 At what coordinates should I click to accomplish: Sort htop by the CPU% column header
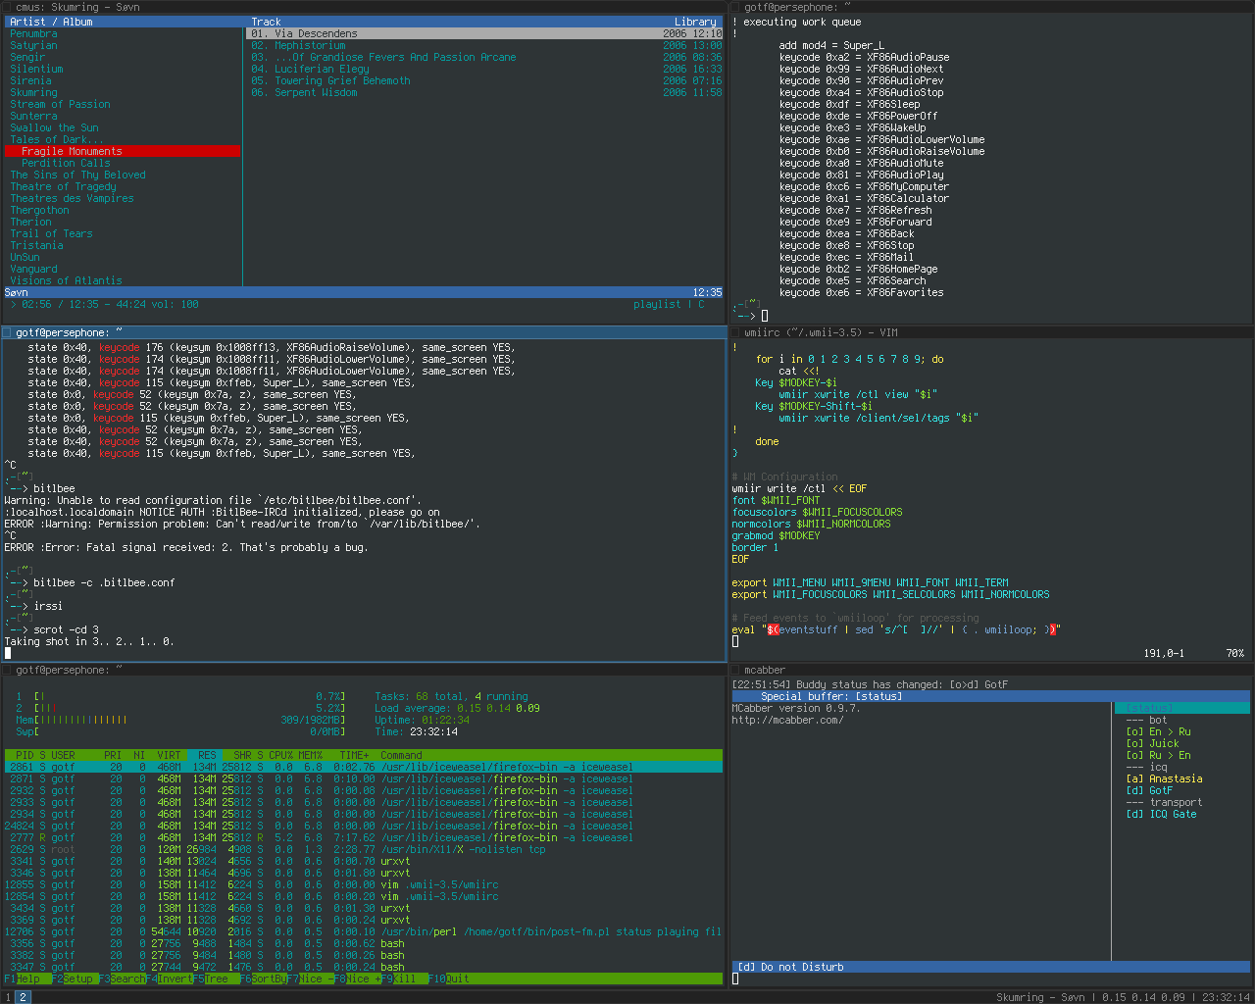pos(281,755)
